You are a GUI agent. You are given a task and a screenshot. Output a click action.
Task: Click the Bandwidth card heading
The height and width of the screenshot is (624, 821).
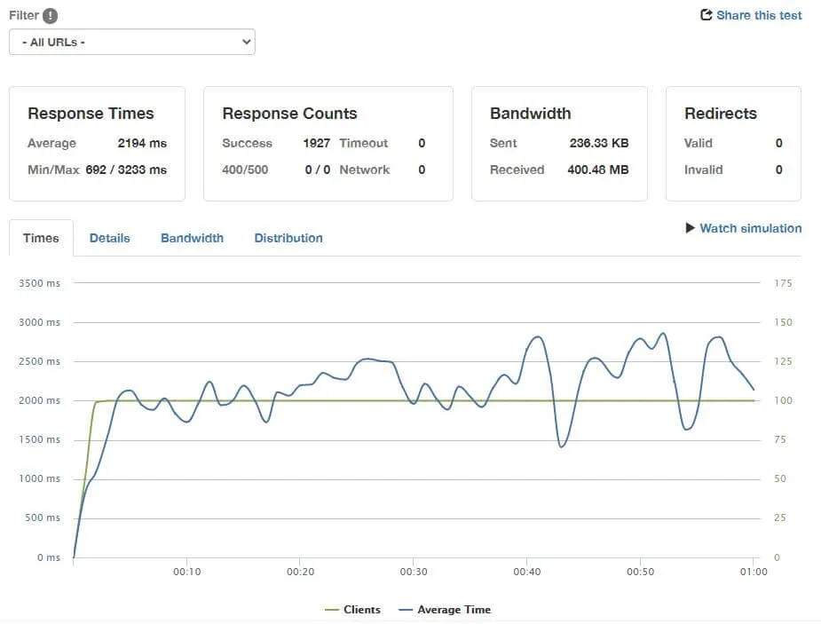pyautogui.click(x=531, y=113)
